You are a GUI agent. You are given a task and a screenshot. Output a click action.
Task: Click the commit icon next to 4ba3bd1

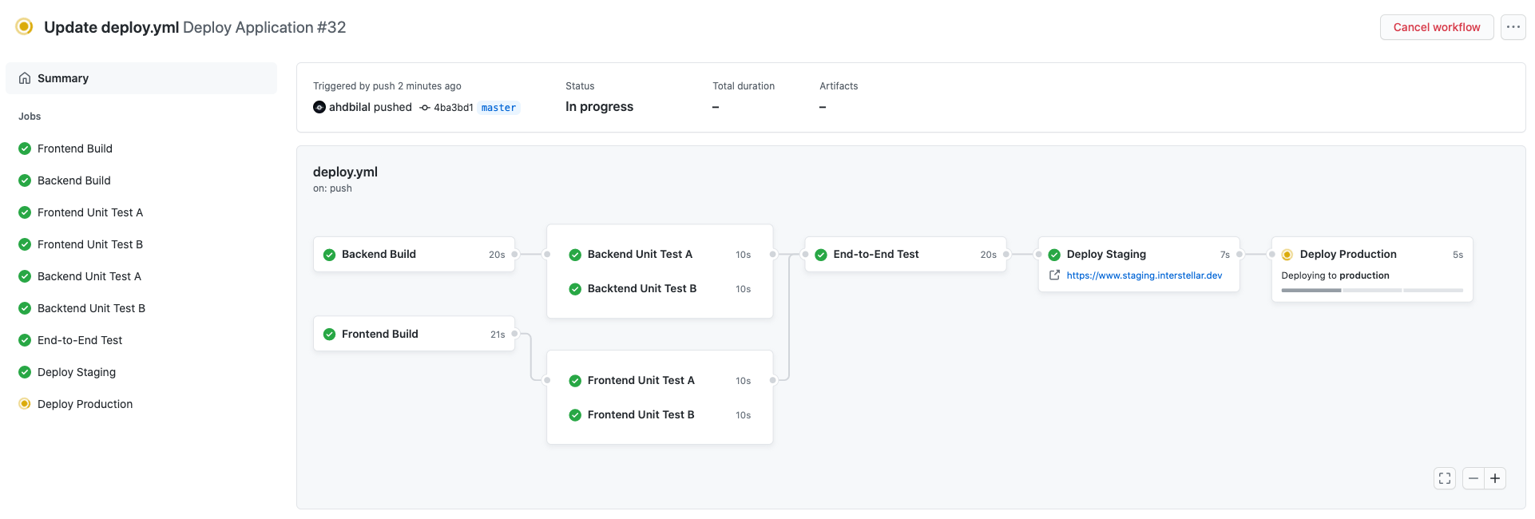coord(425,108)
